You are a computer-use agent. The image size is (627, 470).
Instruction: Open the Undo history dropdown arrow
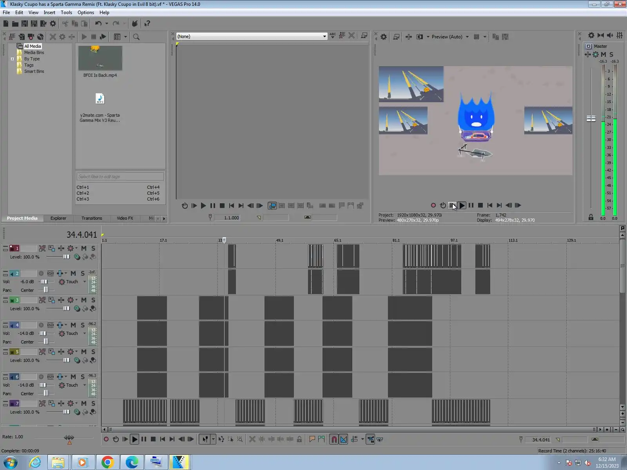click(107, 23)
